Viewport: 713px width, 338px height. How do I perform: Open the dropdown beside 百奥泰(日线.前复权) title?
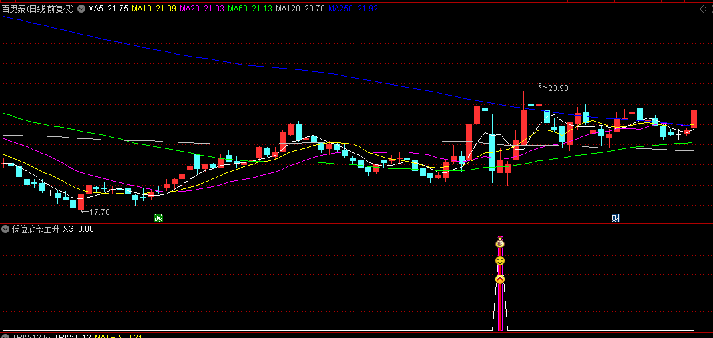click(x=81, y=9)
